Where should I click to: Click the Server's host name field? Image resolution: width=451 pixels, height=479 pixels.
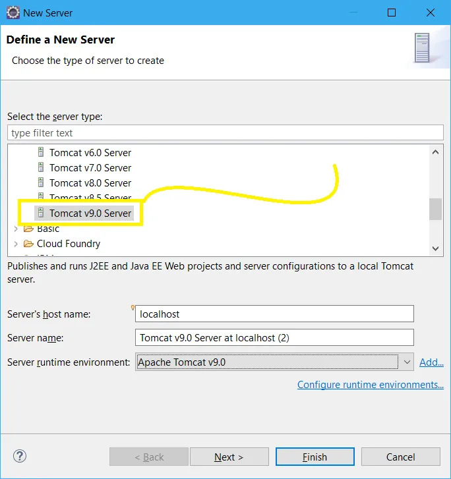tap(274, 314)
